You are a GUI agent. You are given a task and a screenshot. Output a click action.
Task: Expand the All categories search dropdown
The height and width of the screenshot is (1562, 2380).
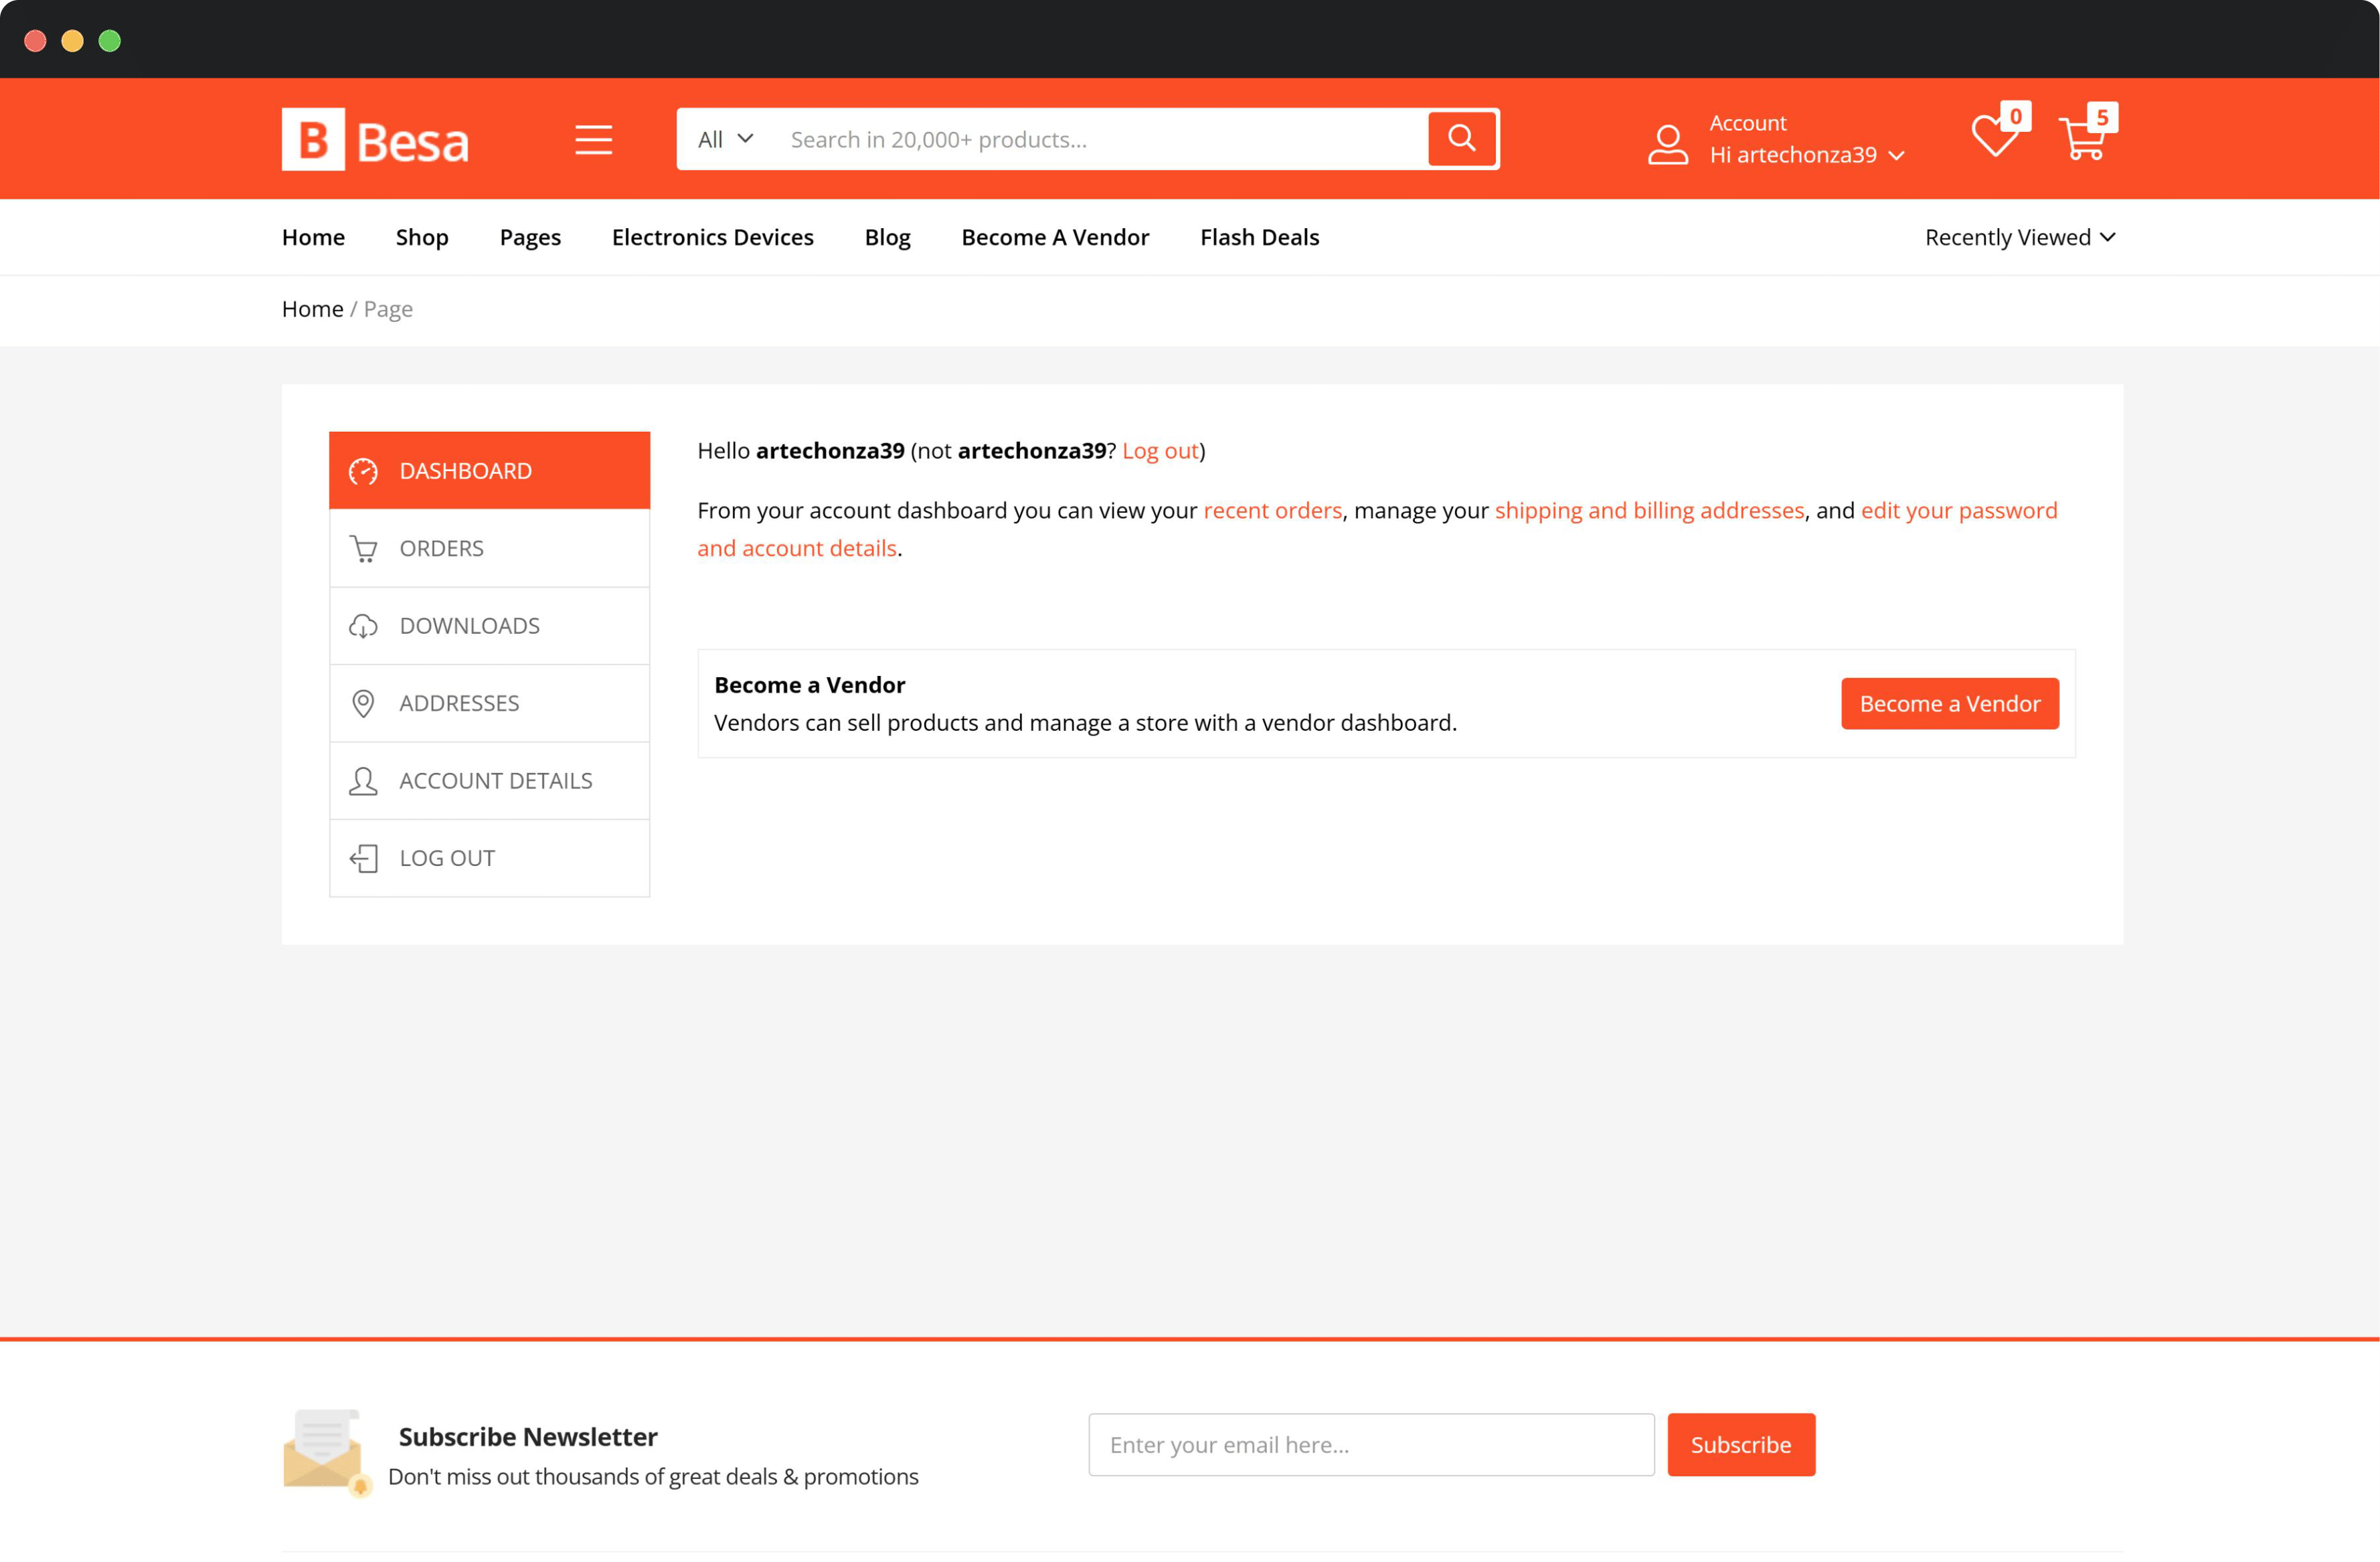[725, 139]
